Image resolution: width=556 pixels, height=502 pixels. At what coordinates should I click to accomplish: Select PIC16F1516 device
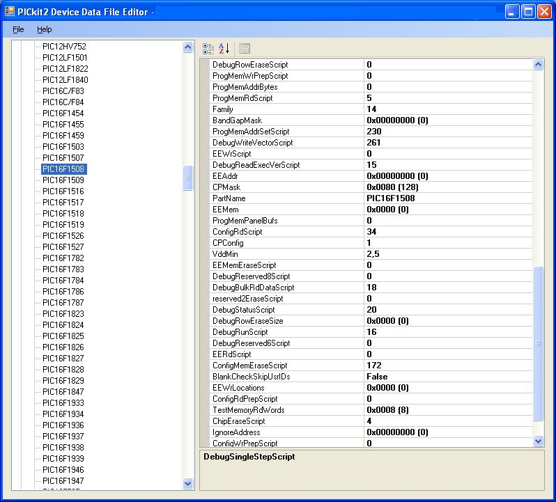pyautogui.click(x=63, y=191)
